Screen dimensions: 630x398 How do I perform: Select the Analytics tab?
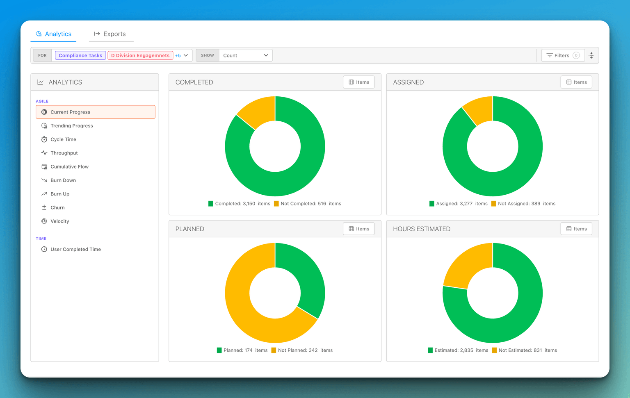pos(54,34)
